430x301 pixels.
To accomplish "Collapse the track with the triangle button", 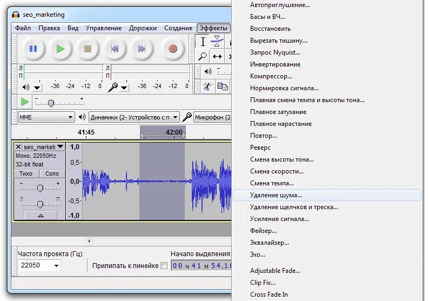I will [41, 216].
